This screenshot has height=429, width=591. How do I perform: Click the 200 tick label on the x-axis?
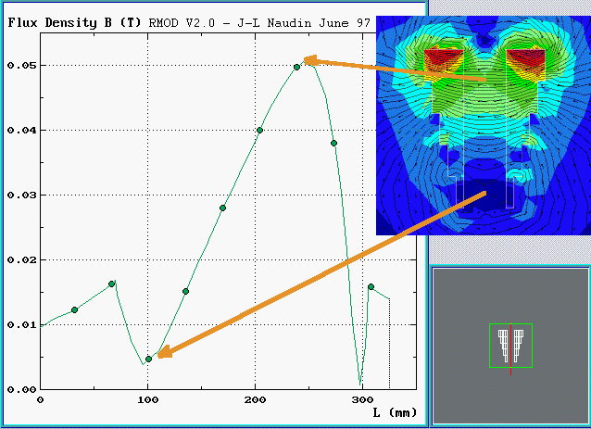(255, 399)
